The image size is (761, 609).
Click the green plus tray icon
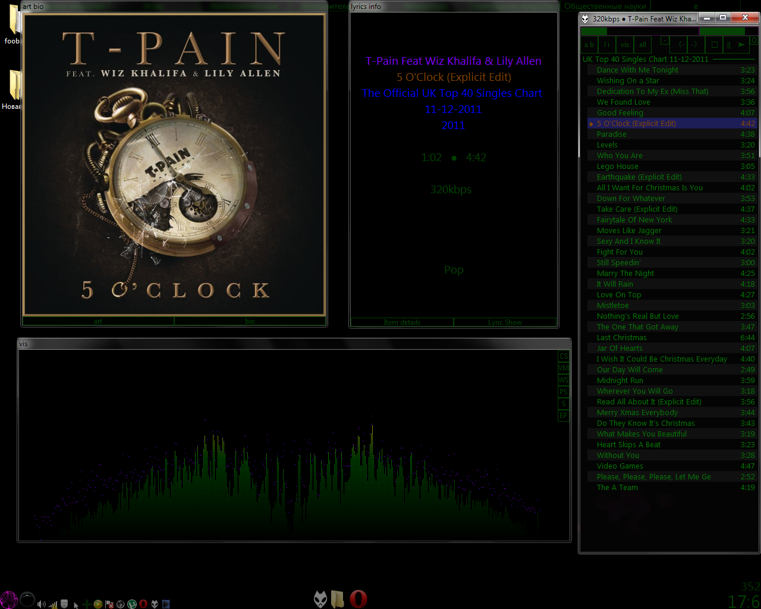click(x=87, y=604)
